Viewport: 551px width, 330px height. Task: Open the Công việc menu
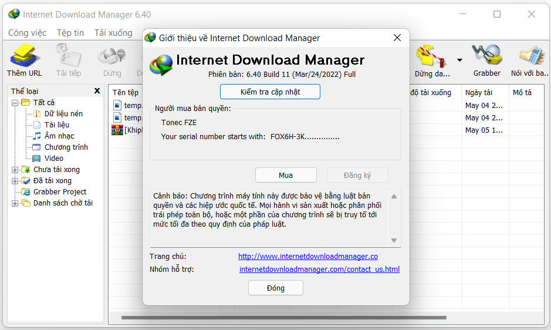tap(27, 33)
